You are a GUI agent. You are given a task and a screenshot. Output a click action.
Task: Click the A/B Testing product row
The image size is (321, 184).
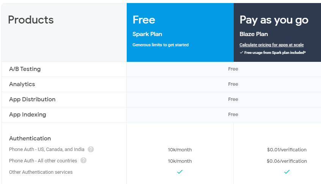[161, 69]
